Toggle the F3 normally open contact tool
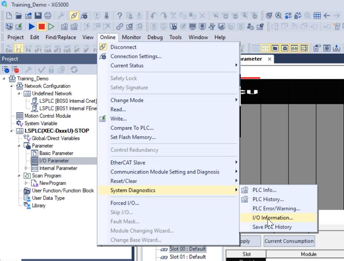 click(x=19, y=48)
